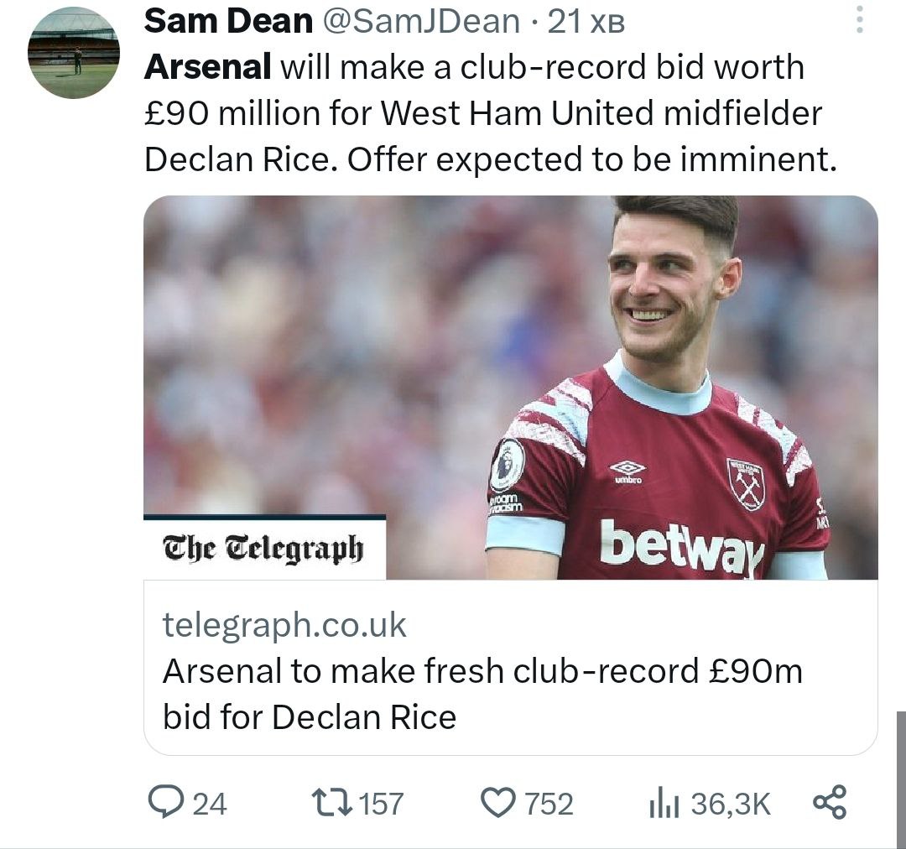Click The Telegraph logo on the preview

pyautogui.click(x=263, y=549)
